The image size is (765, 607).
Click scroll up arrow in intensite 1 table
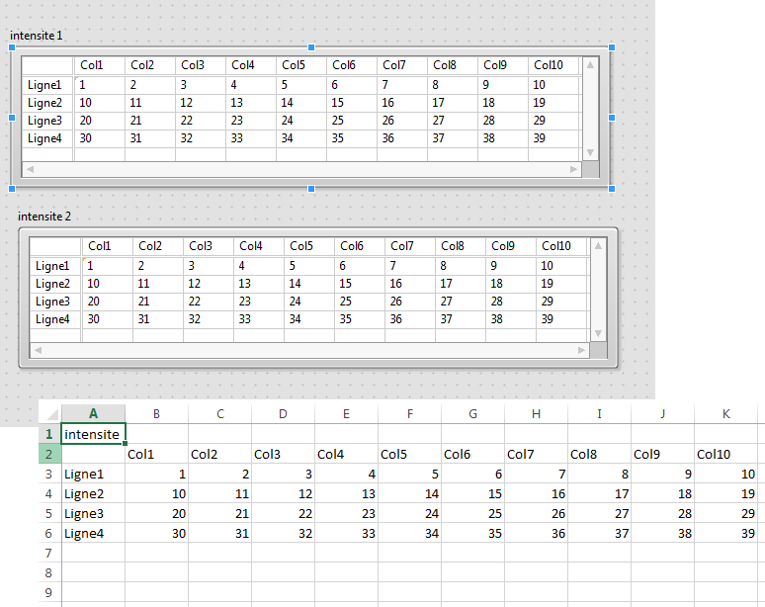[590, 65]
